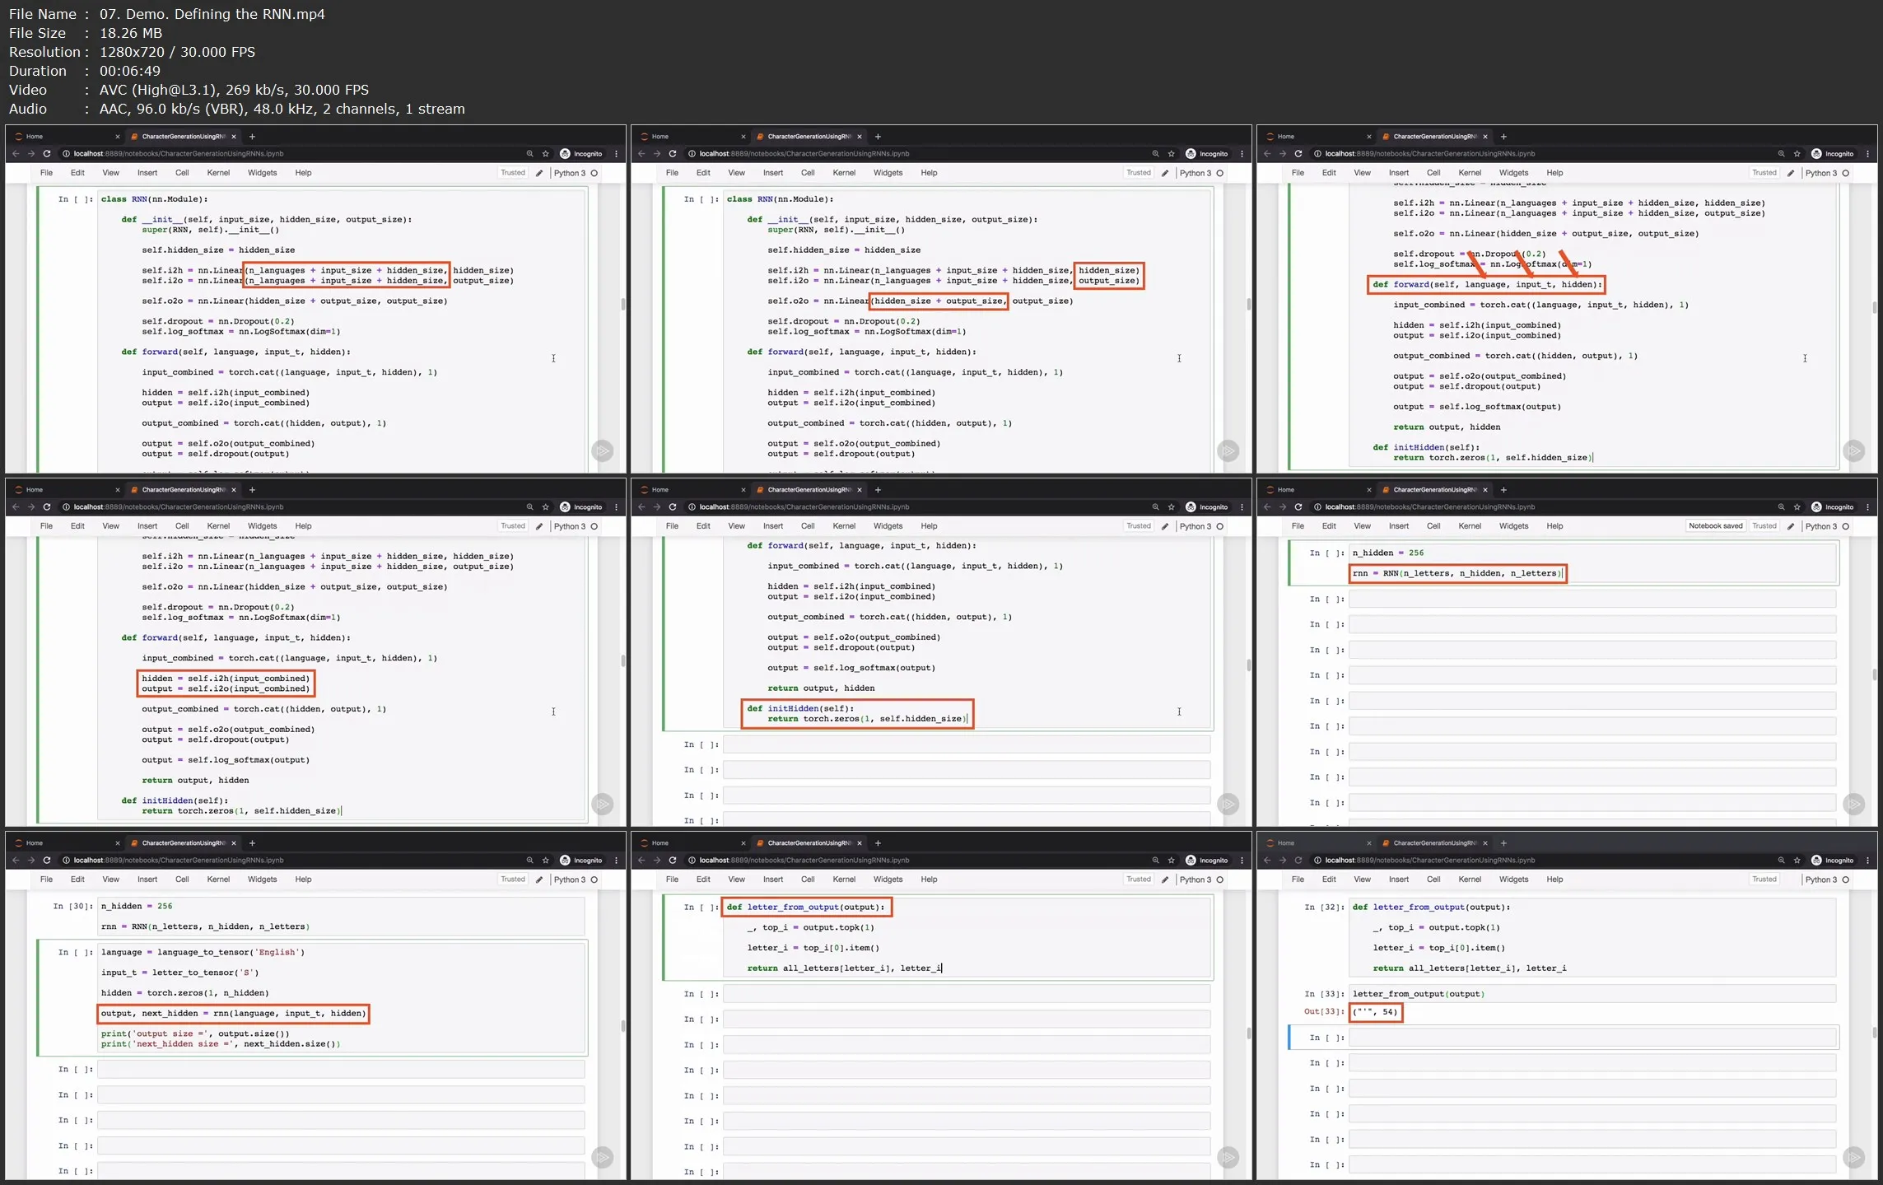The height and width of the screenshot is (1185, 1883).
Task: Click the Incognito icon in the bottom-left frame
Action: [x=565, y=861]
